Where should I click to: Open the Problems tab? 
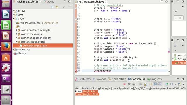(x=83, y=79)
